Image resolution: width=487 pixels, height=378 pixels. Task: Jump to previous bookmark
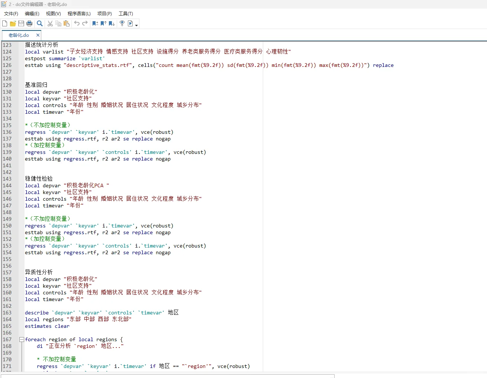pos(103,23)
